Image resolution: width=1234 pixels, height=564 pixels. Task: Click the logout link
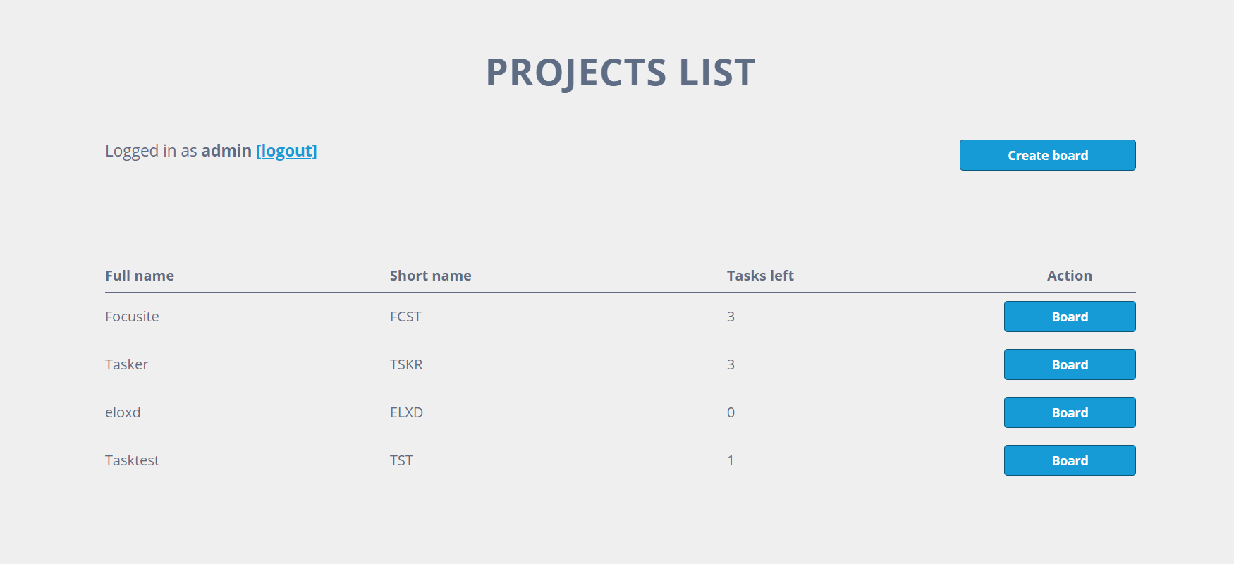tap(286, 150)
